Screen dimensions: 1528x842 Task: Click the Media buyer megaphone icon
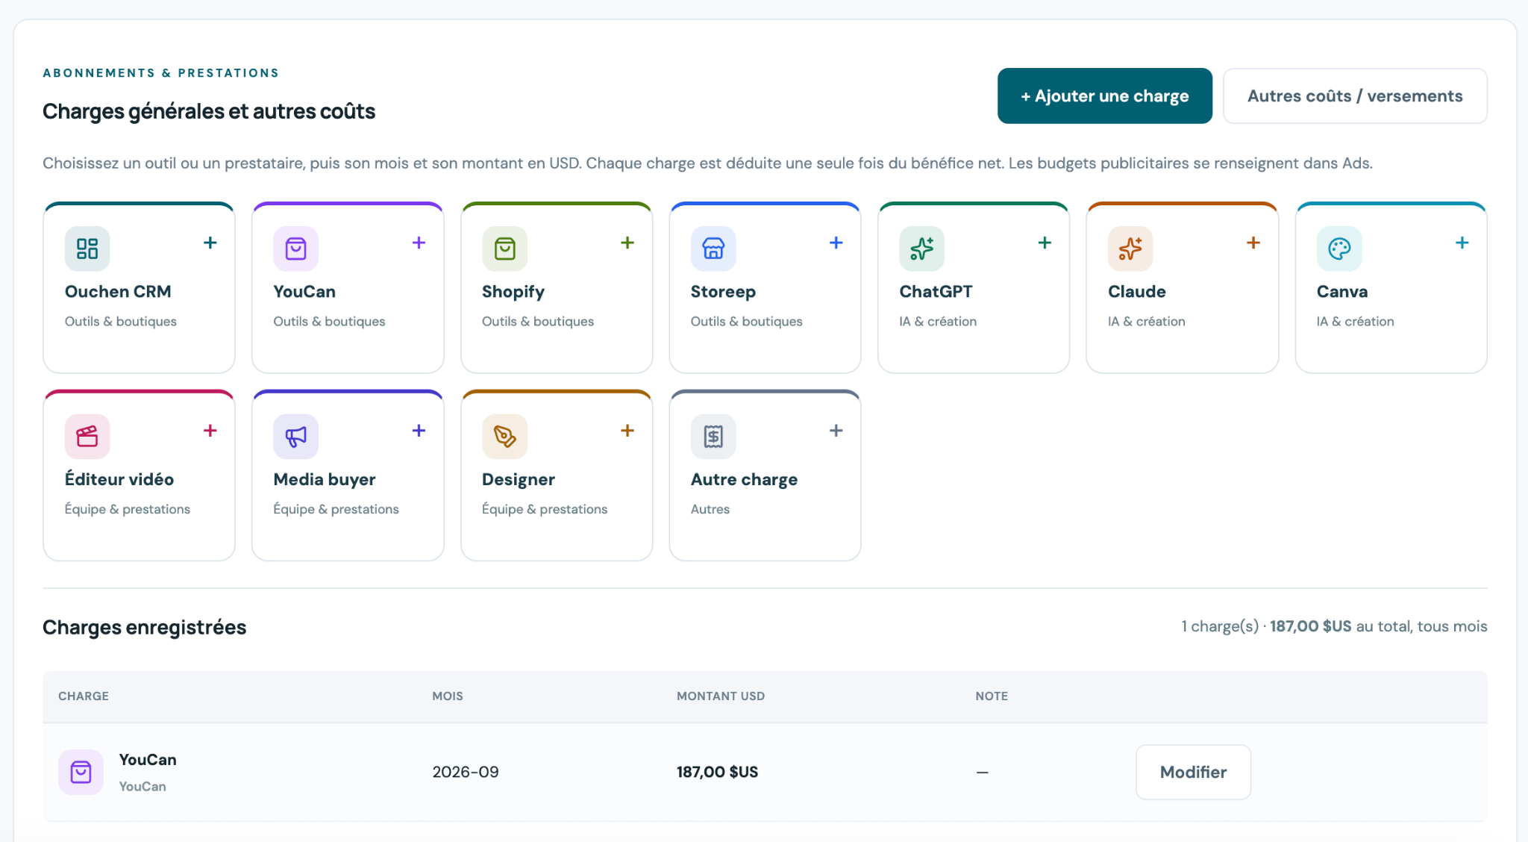(x=296, y=437)
